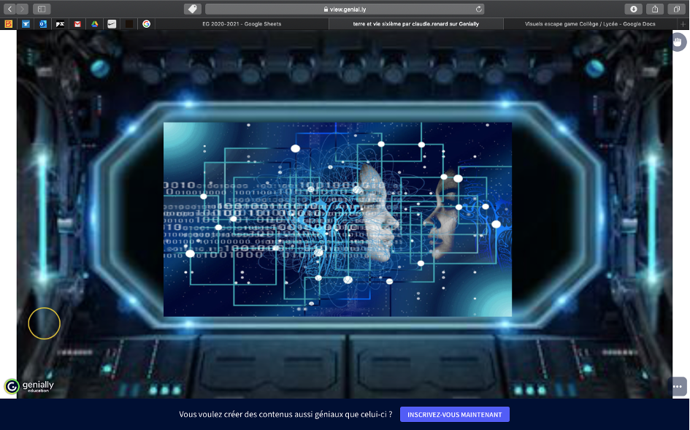Select the terre et vie sixième Genially tab
This screenshot has width=690, height=430.
[x=416, y=24]
